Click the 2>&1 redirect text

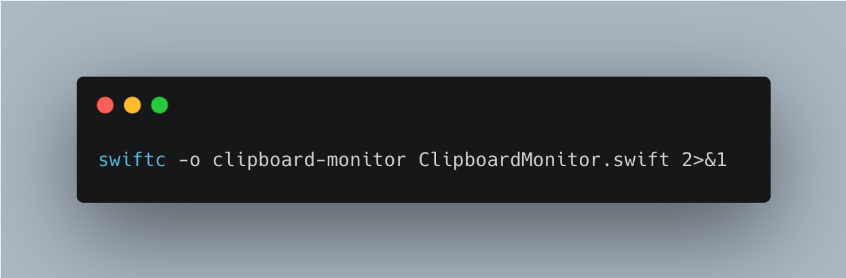pyautogui.click(x=704, y=161)
